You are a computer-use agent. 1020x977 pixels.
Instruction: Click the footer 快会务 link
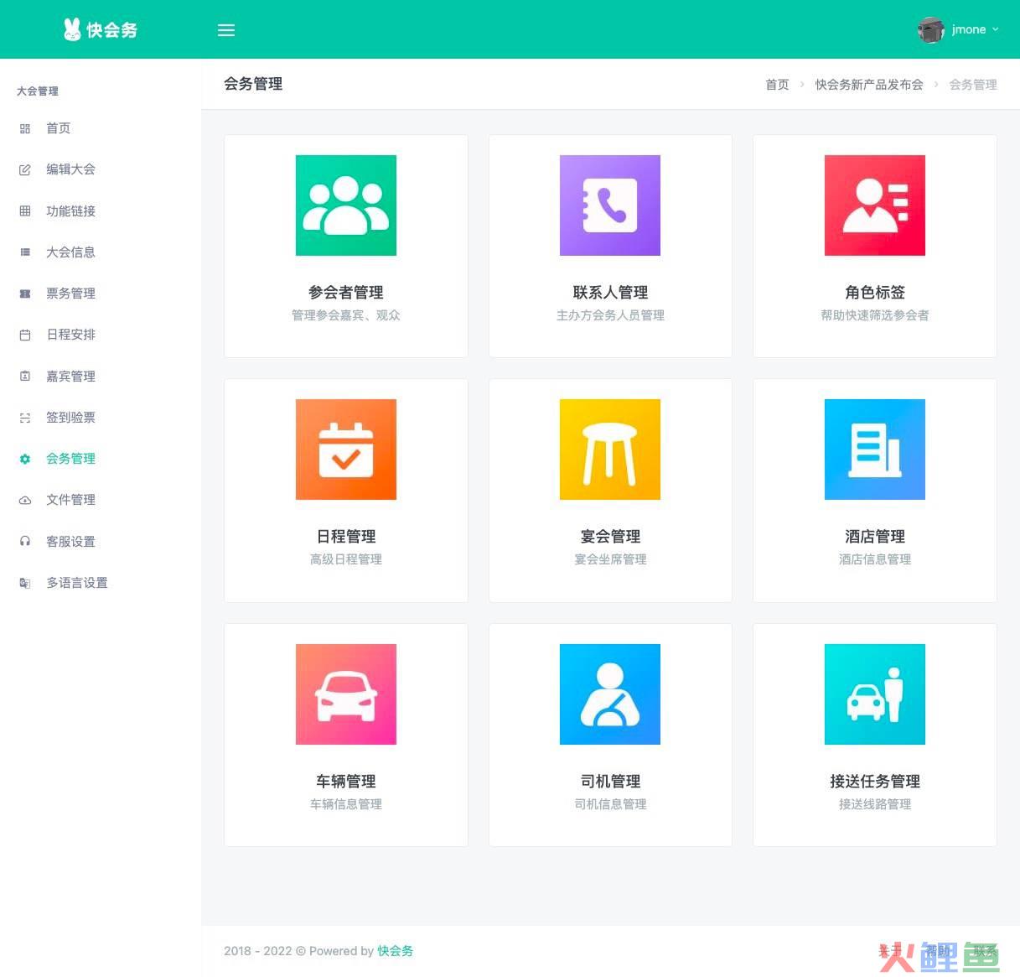coord(395,951)
